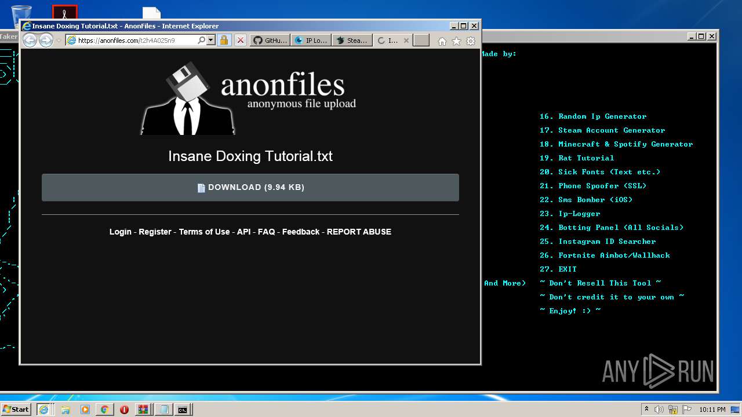Open command prompt taskbar icon
Viewport: 742px width, 417px height.
pos(183,409)
